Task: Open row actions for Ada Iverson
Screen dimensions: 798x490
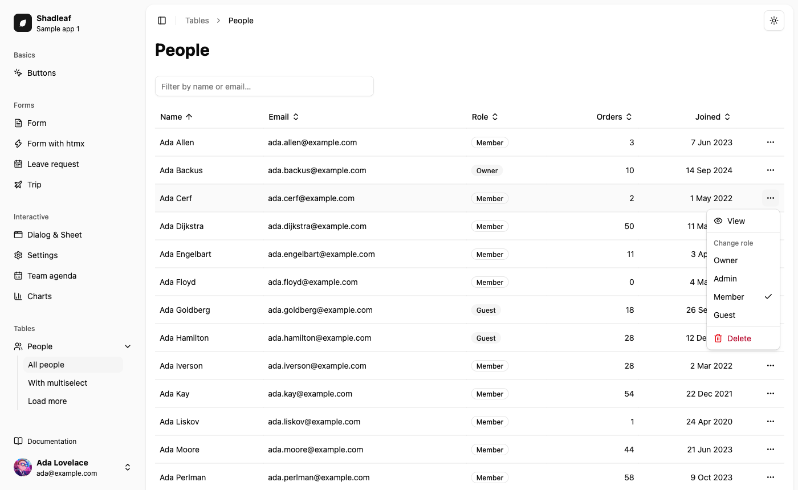Action: click(x=771, y=366)
